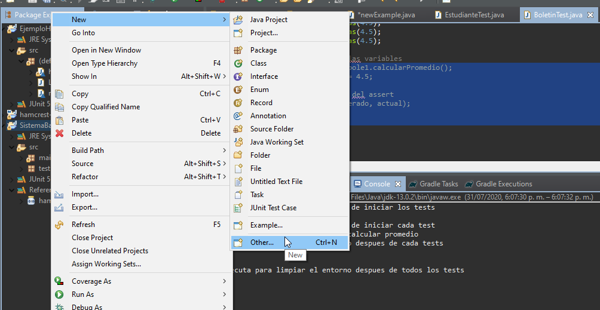600x310 pixels.
Task: Choose Assign Working Sets...
Action: click(141, 264)
